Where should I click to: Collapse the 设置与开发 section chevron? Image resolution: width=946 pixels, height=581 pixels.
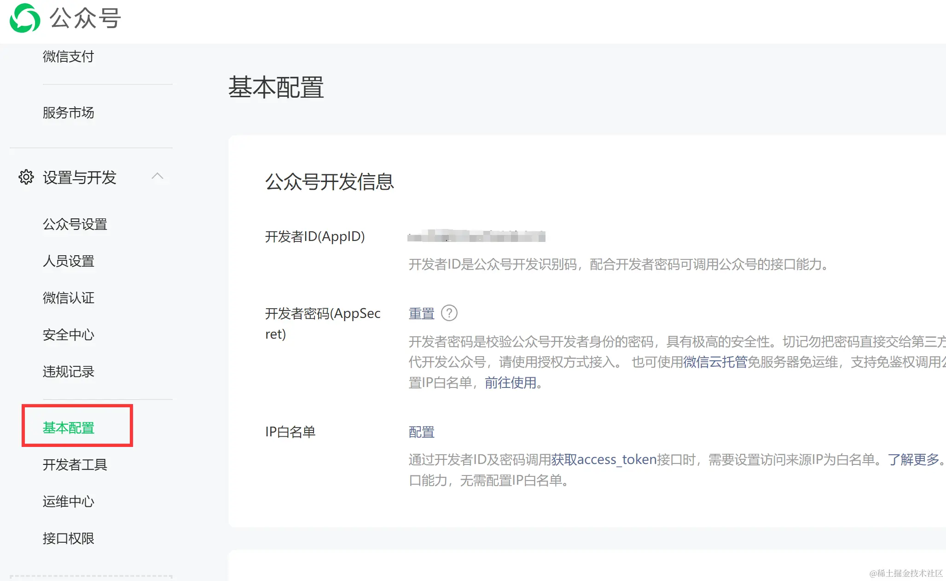pos(157,176)
